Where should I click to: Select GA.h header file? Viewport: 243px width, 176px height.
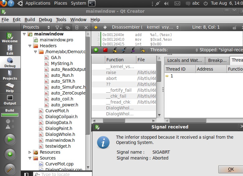[x=56, y=58]
